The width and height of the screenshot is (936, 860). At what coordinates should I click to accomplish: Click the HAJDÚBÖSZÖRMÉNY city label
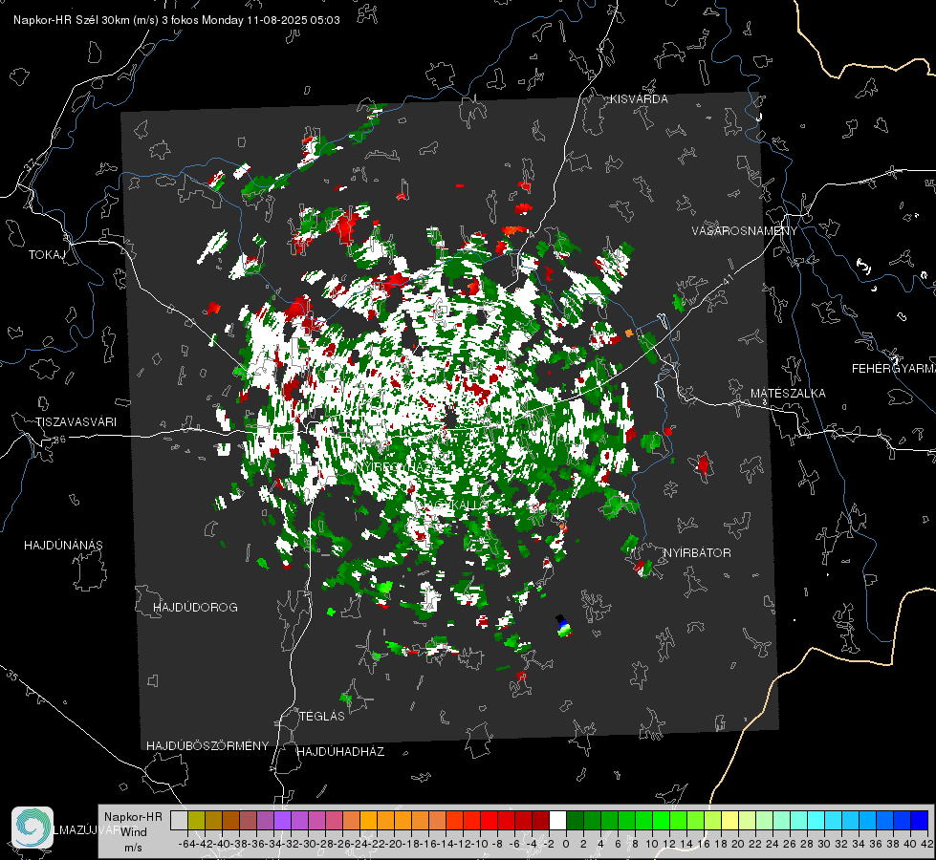pos(207,746)
